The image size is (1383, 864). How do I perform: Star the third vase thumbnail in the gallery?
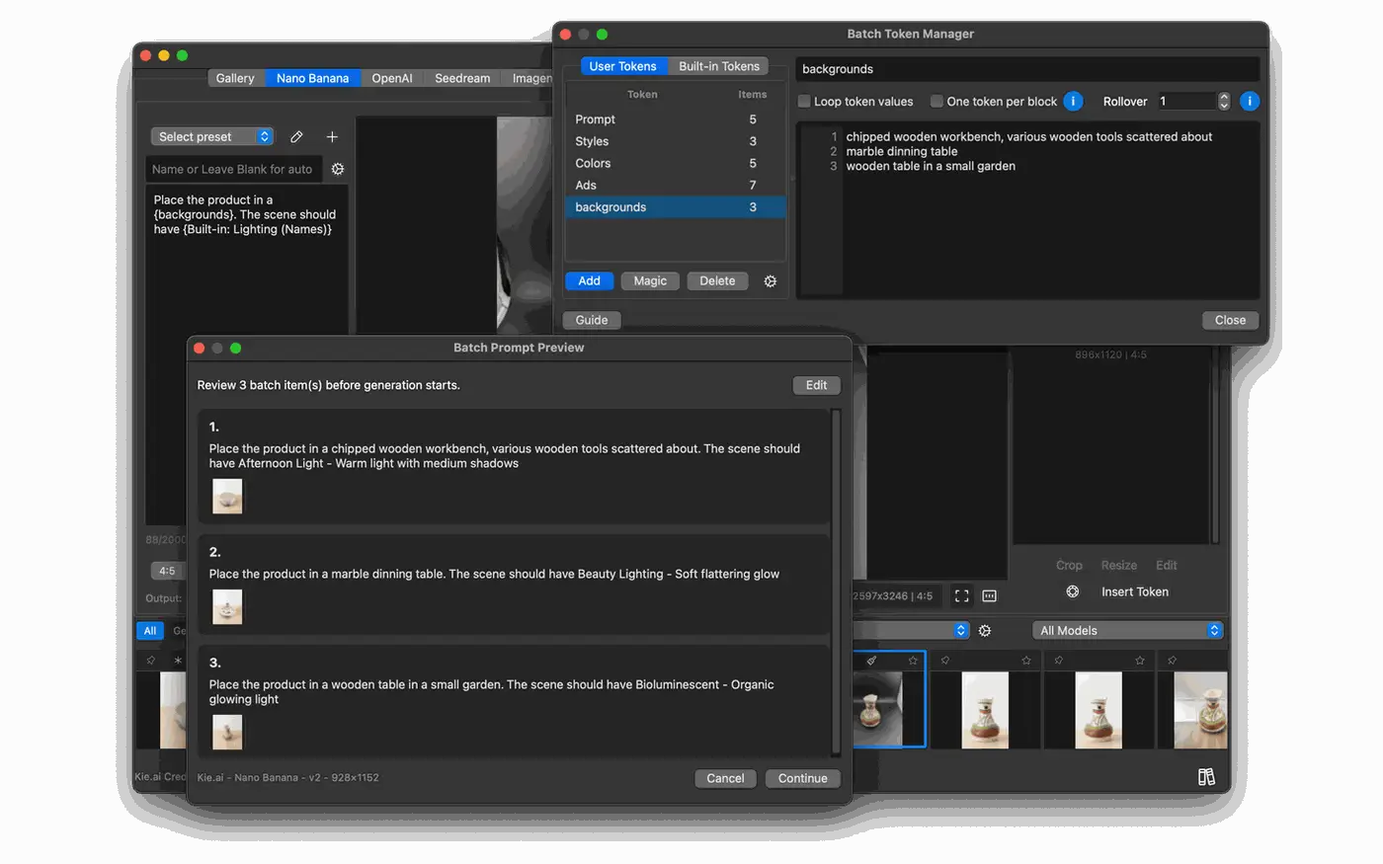(1140, 661)
